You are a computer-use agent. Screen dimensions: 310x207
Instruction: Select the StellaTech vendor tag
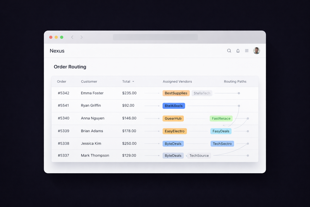(x=202, y=93)
